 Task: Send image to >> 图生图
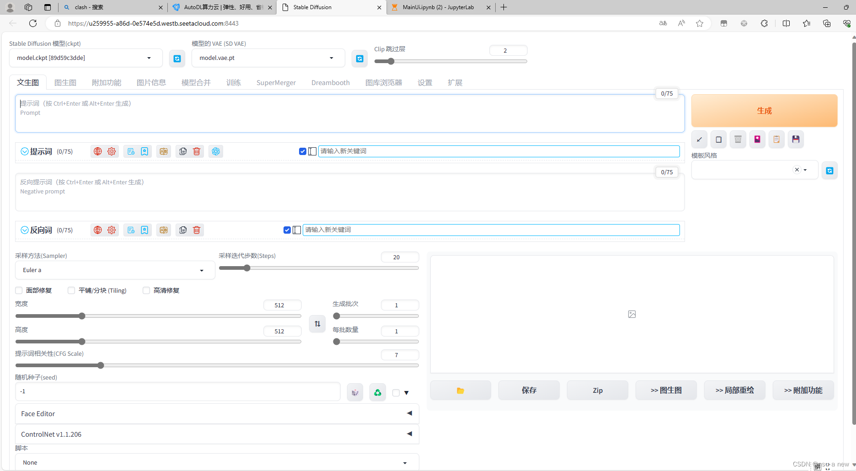coord(666,391)
